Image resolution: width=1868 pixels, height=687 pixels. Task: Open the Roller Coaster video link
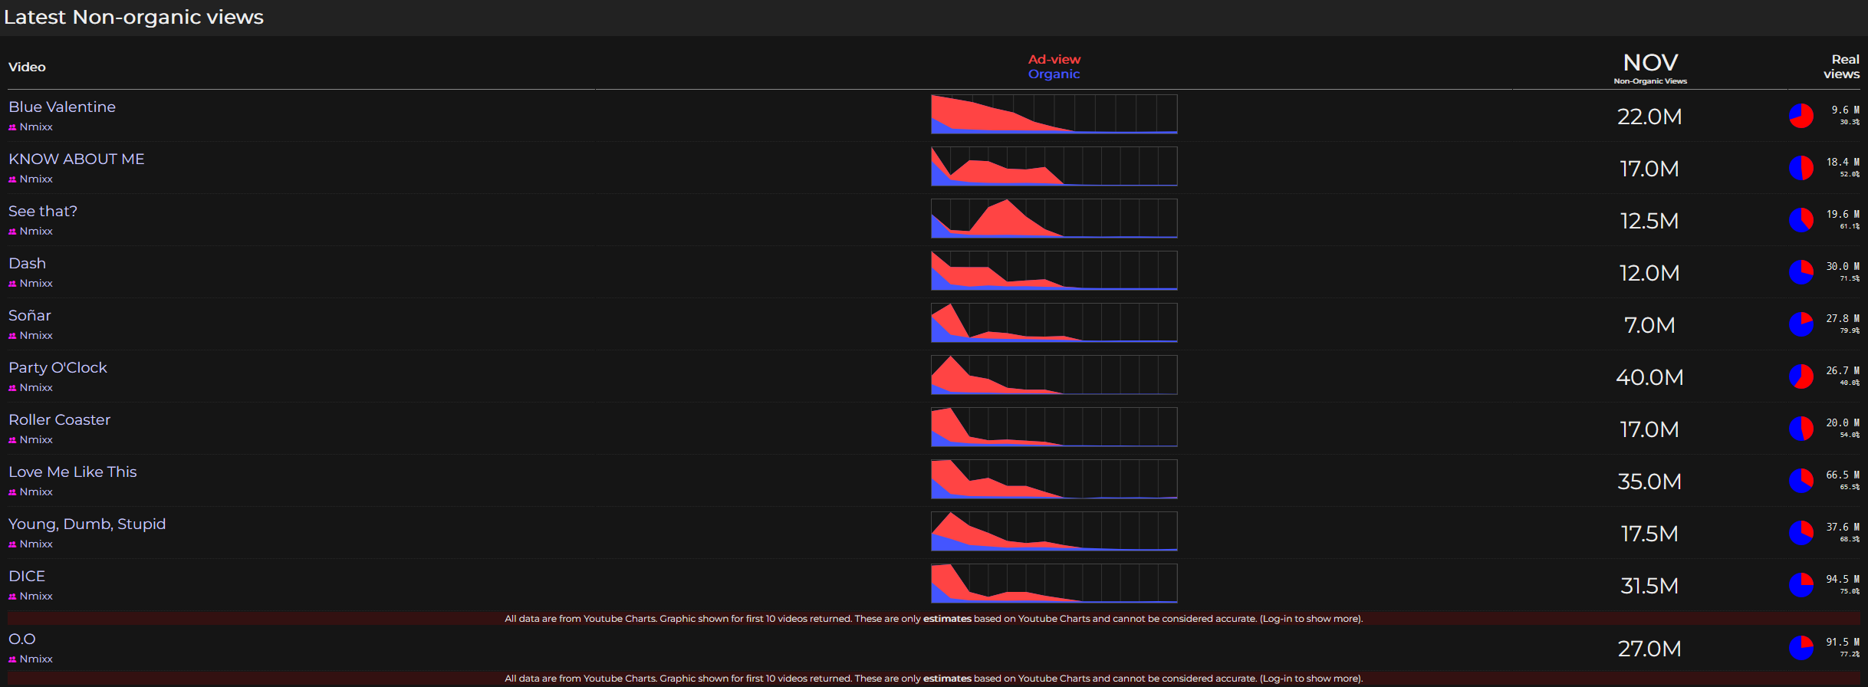pos(60,419)
